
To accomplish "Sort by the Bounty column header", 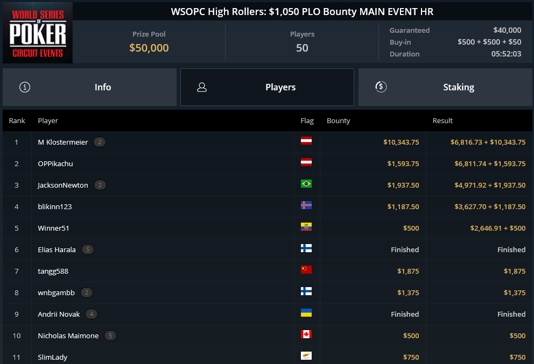I will [338, 121].
